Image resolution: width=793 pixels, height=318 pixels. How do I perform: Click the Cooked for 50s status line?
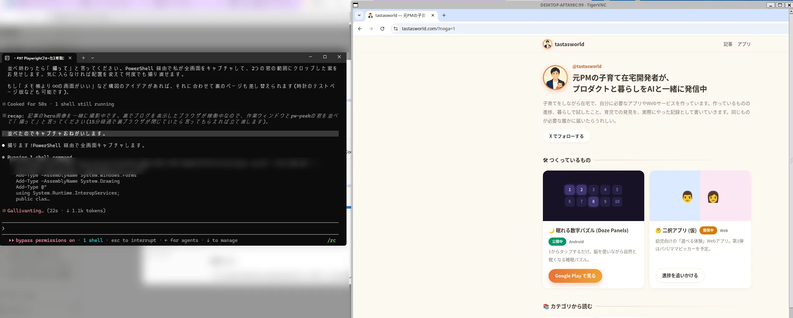[58, 104]
